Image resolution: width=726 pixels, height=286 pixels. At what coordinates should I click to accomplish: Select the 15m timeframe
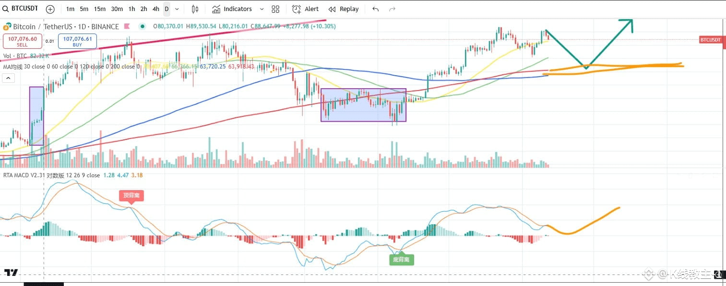pos(100,9)
